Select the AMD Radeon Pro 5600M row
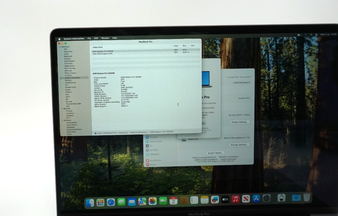This screenshot has width=338, height=216. (146, 50)
